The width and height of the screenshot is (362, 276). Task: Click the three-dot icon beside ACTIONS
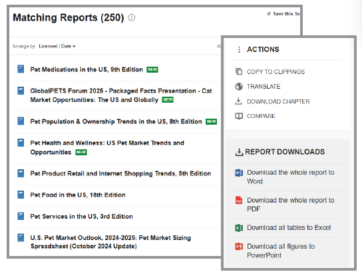(x=239, y=49)
